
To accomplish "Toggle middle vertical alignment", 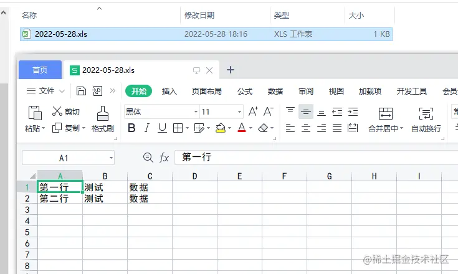I will pyautogui.click(x=306, y=111).
